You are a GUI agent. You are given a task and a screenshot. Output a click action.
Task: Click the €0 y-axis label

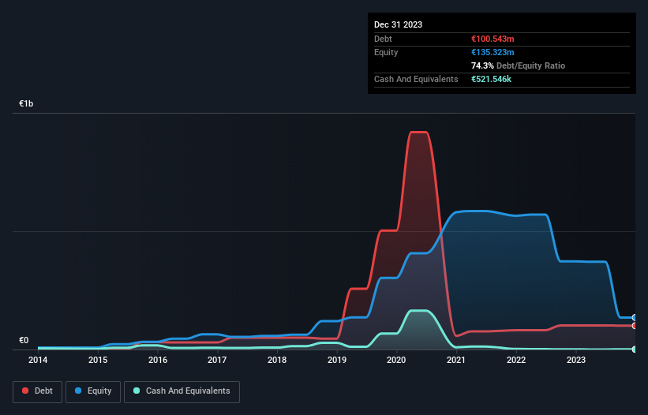coord(24,340)
